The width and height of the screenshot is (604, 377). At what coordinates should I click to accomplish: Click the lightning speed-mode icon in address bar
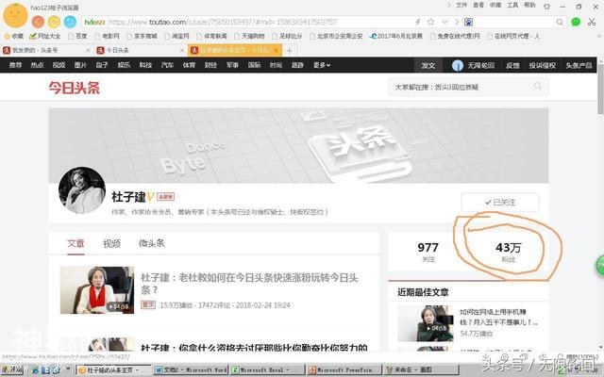click(418, 22)
